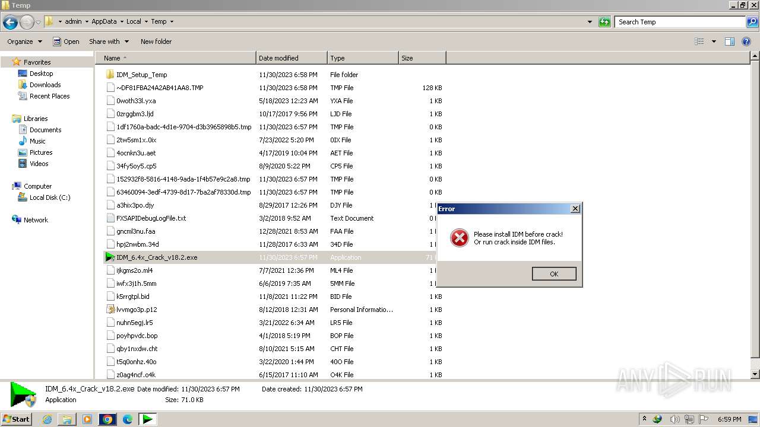The width and height of the screenshot is (760, 427).
Task: Sort by Size column header
Action: pyautogui.click(x=422, y=58)
